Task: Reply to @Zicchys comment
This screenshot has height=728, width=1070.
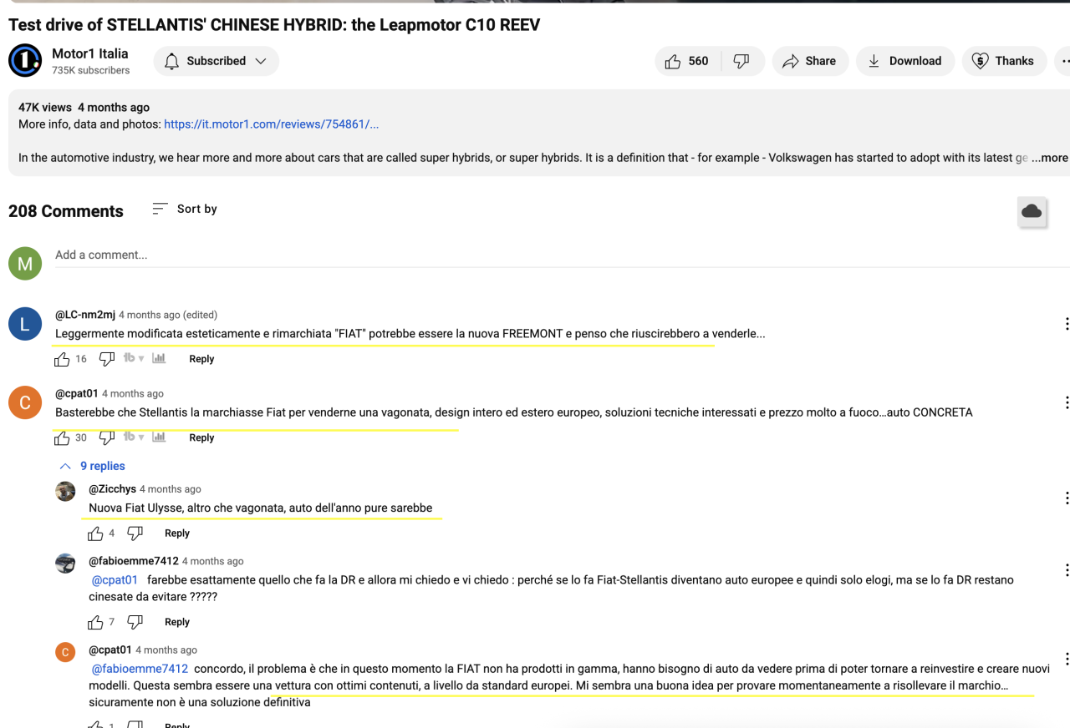Action: click(x=177, y=533)
